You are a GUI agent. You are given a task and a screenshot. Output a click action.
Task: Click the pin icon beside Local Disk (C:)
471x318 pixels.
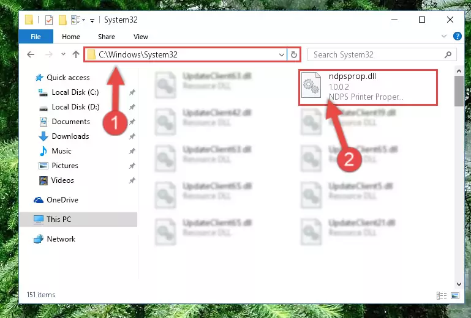[132, 92]
